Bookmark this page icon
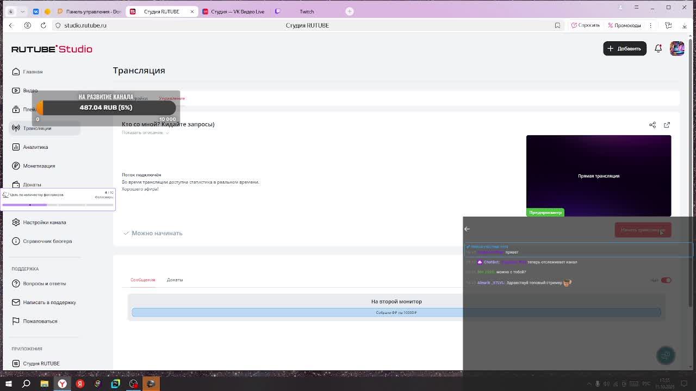696x391 pixels. click(x=557, y=25)
